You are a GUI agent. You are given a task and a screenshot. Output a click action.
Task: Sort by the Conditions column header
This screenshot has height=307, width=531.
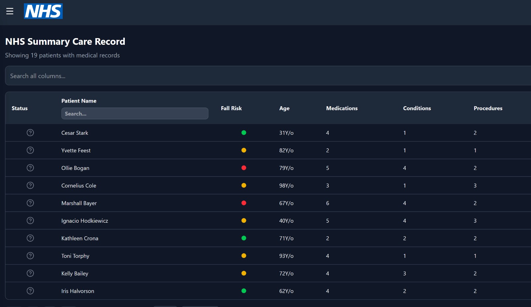(417, 108)
